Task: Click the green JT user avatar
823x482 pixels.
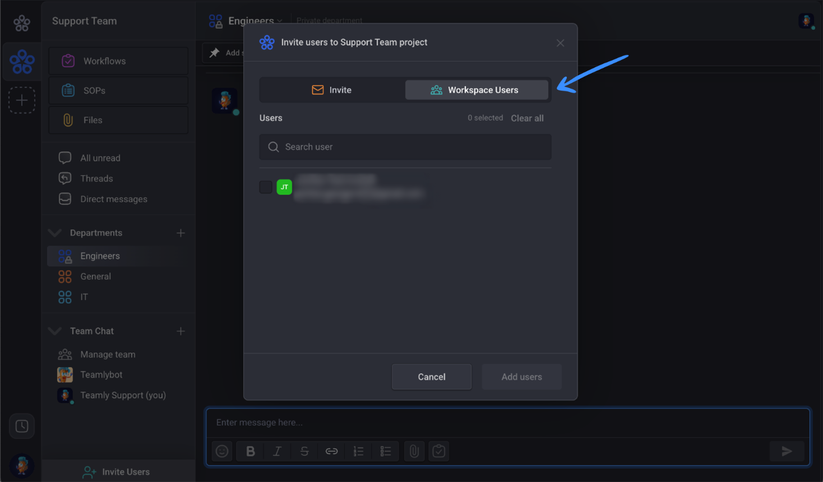Action: (x=284, y=187)
